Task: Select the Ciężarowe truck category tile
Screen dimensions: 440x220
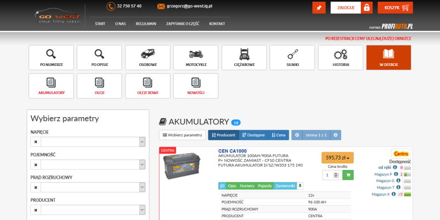Action: point(244,58)
